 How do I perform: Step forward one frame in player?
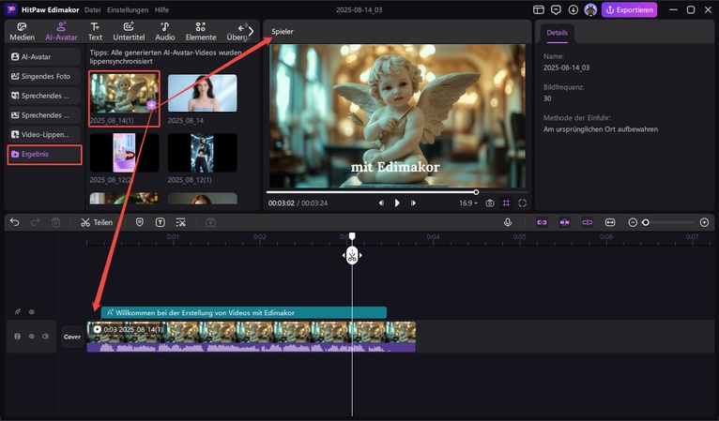click(x=413, y=203)
